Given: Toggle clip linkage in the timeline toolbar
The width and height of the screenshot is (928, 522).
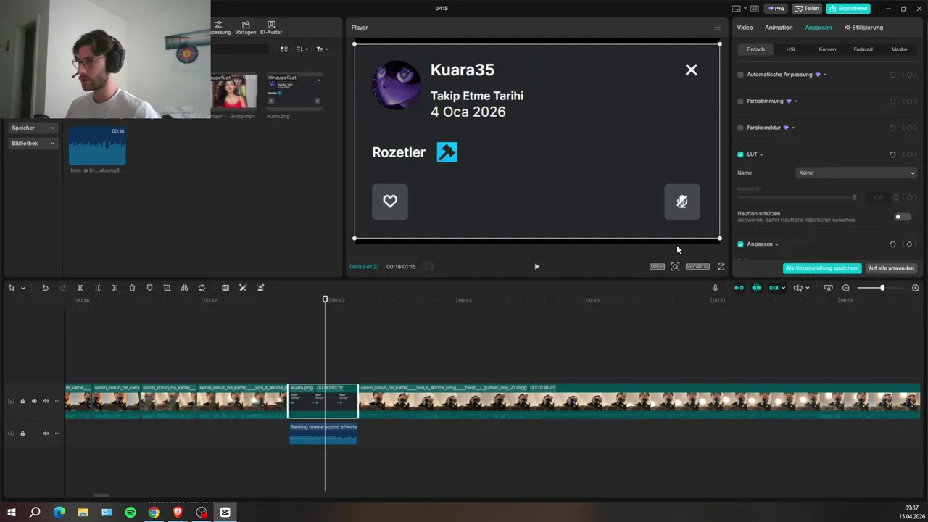Looking at the screenshot, I should click(x=774, y=288).
